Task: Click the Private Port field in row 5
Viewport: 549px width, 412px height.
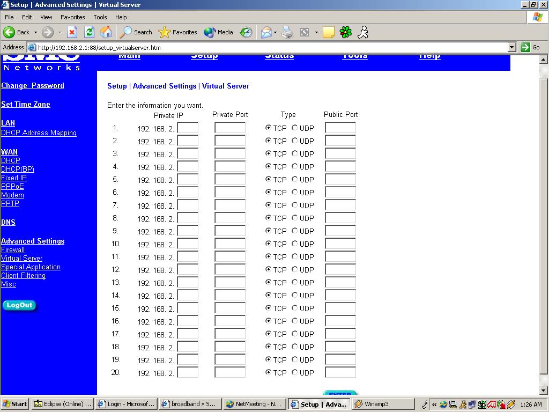Action: pyautogui.click(x=230, y=180)
